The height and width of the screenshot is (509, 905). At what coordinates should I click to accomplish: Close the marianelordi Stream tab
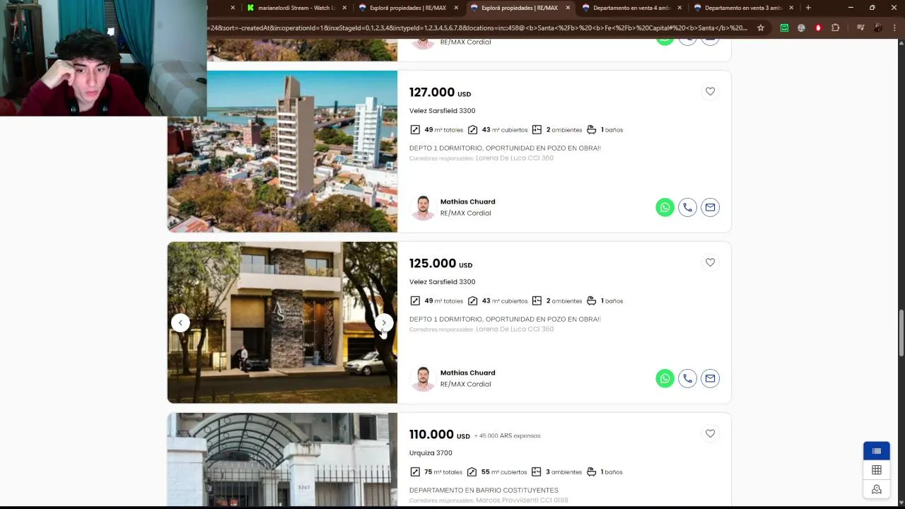click(344, 8)
